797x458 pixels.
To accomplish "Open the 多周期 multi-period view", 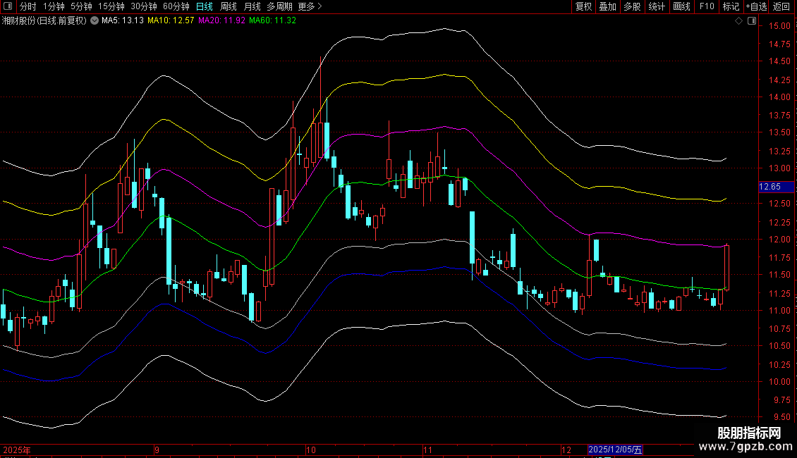I will pos(279,6).
